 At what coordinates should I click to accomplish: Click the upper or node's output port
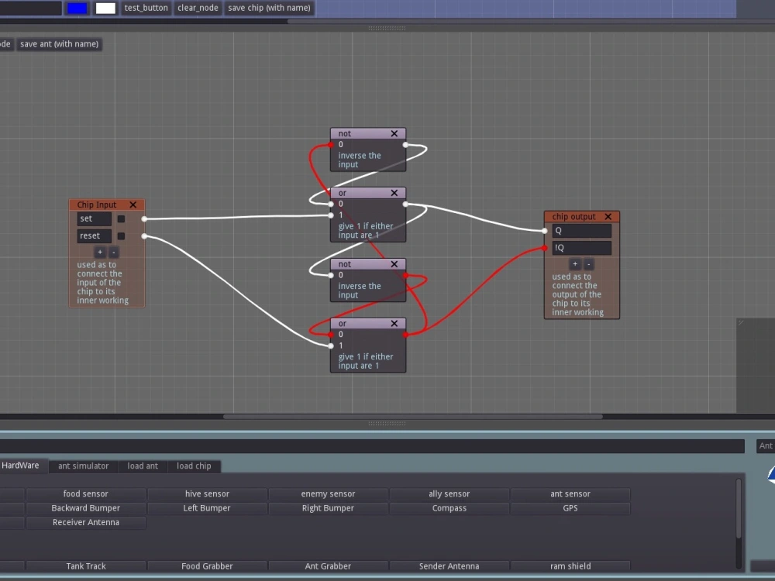(405, 204)
